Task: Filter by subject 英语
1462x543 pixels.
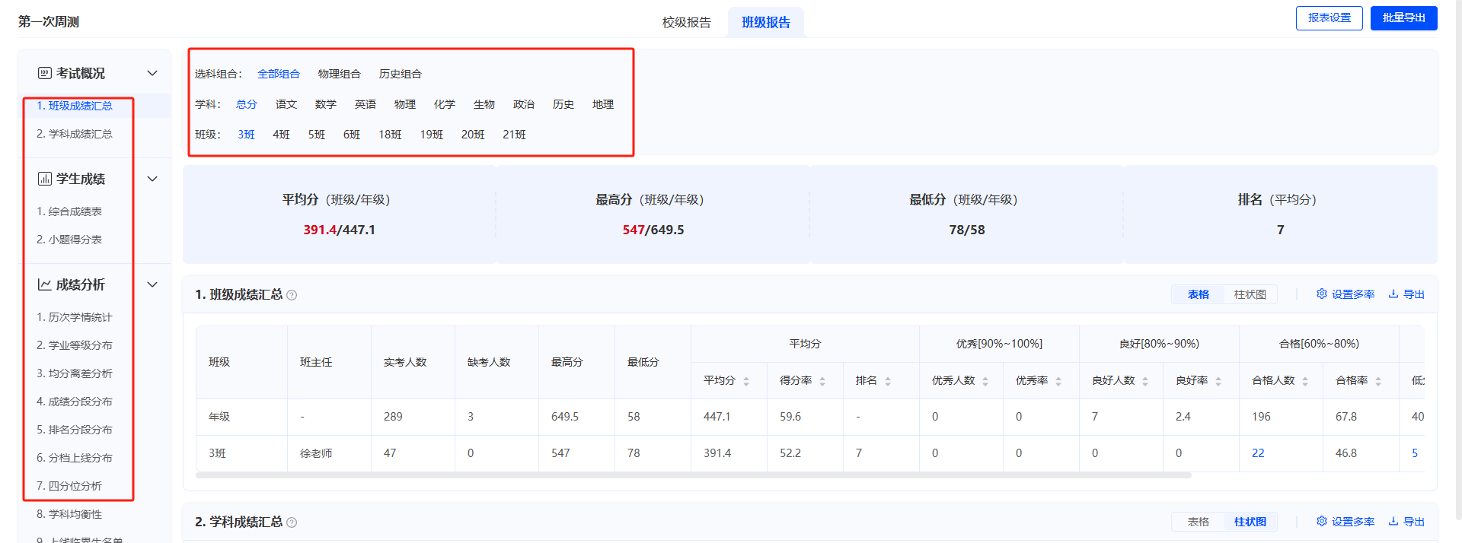Action: point(365,104)
